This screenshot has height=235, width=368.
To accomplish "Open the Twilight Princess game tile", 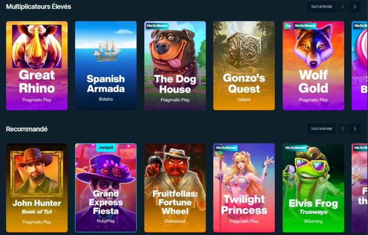I will click(244, 188).
